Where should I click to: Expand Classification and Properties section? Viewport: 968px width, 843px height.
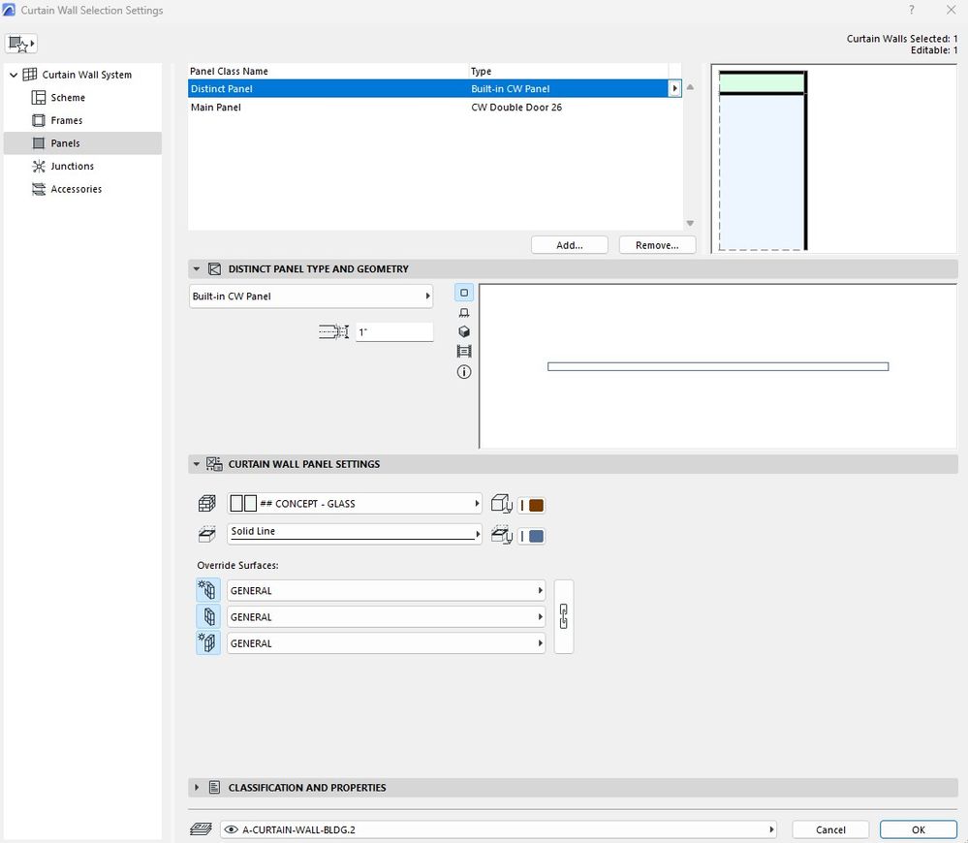coord(197,788)
